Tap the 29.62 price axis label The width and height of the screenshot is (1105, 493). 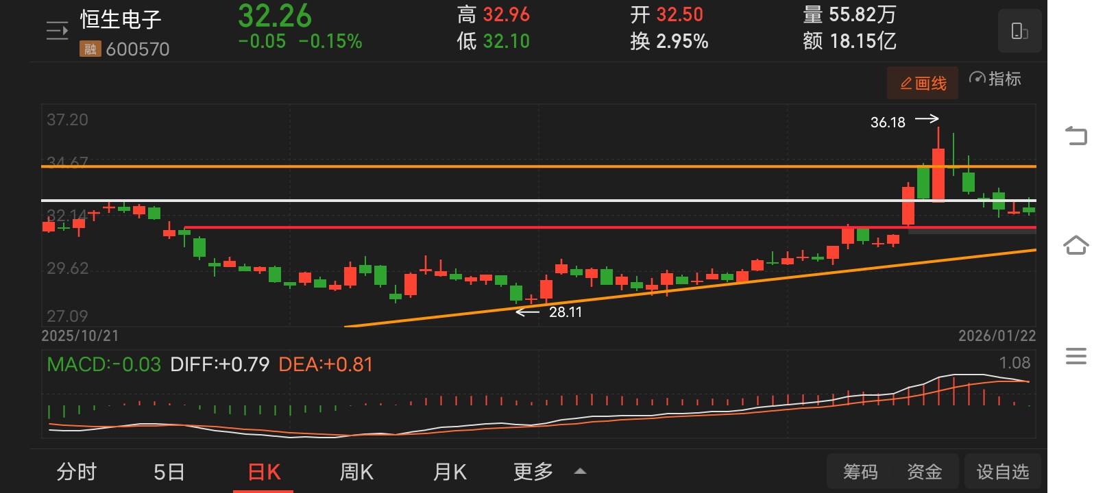pyautogui.click(x=67, y=268)
